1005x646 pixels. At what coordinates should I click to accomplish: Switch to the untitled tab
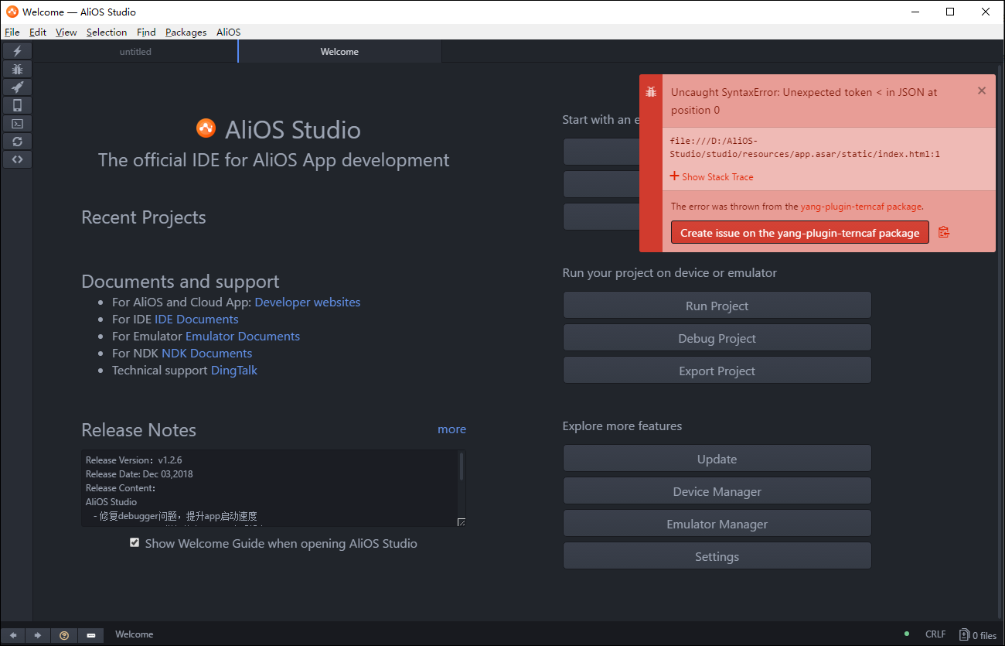tap(135, 51)
